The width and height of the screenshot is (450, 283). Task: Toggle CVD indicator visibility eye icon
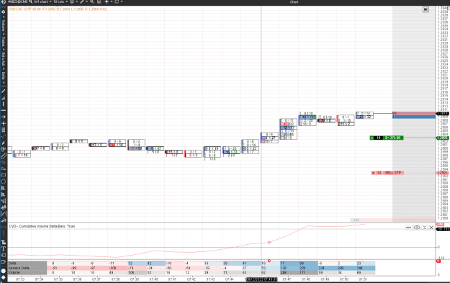pyautogui.click(x=417, y=228)
